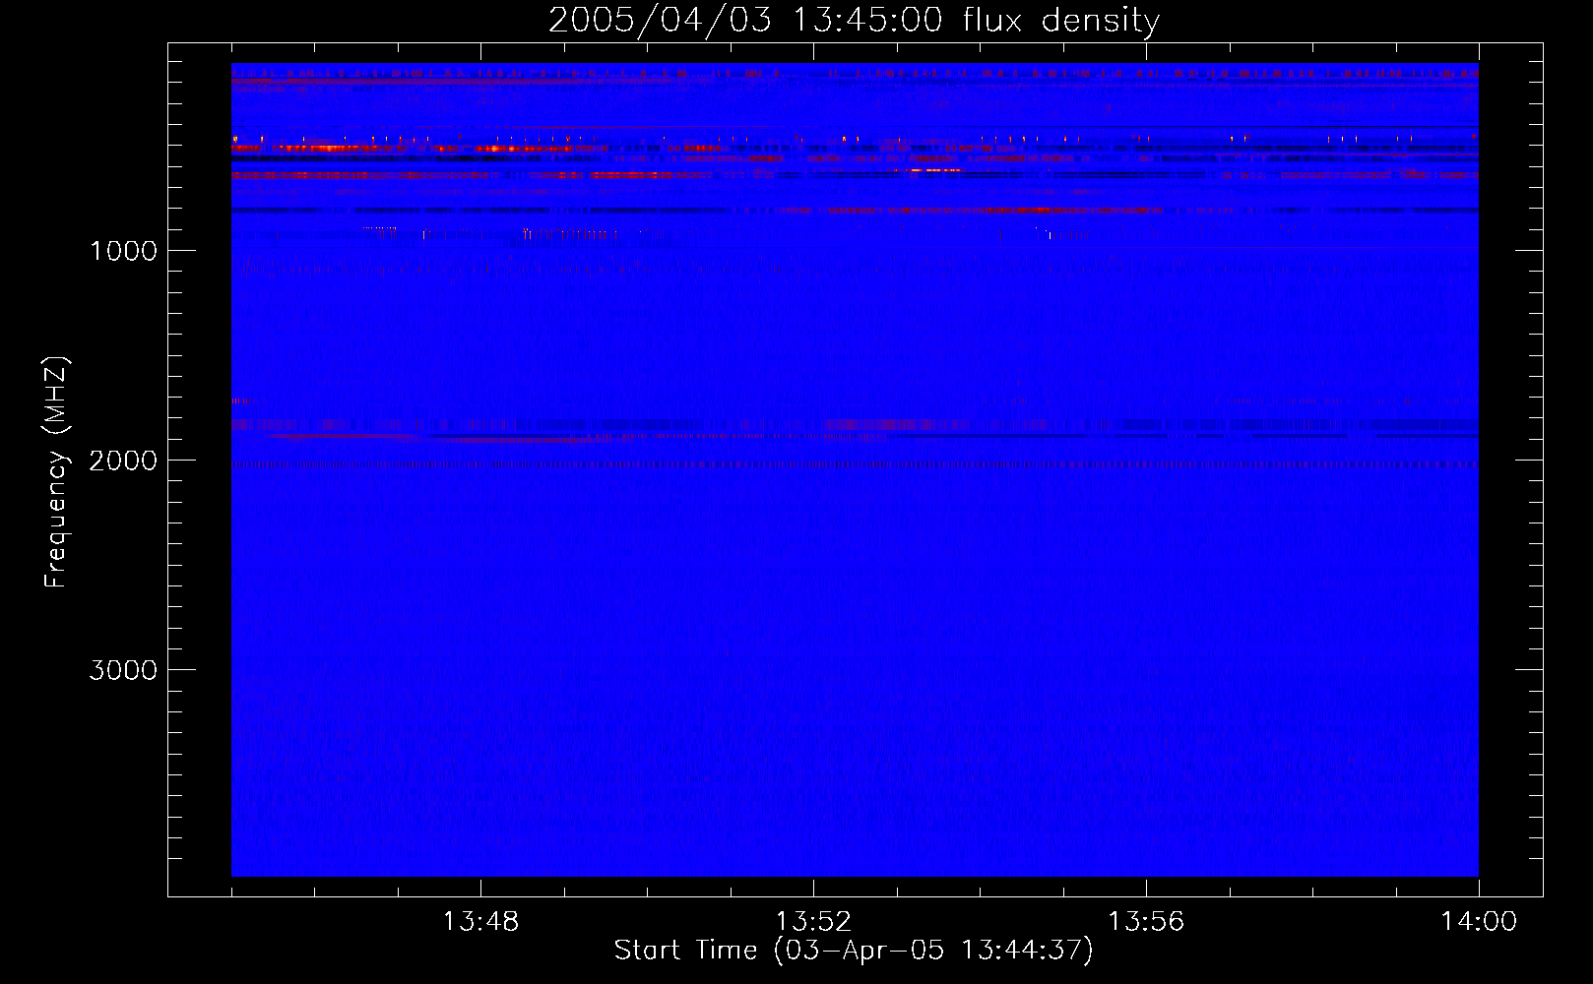This screenshot has width=1593, height=984.
Task: Click the 13:48 time tick label
Action: click(x=480, y=922)
